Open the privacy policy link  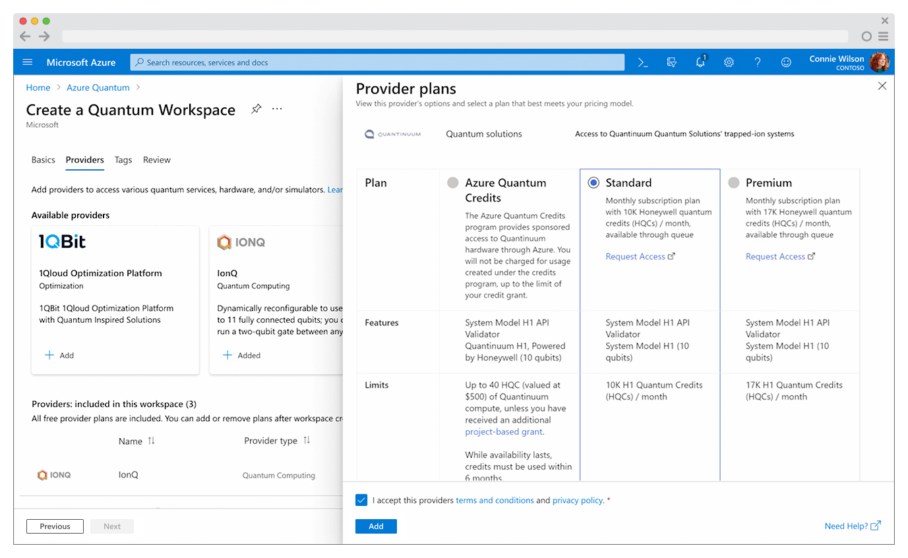577,500
